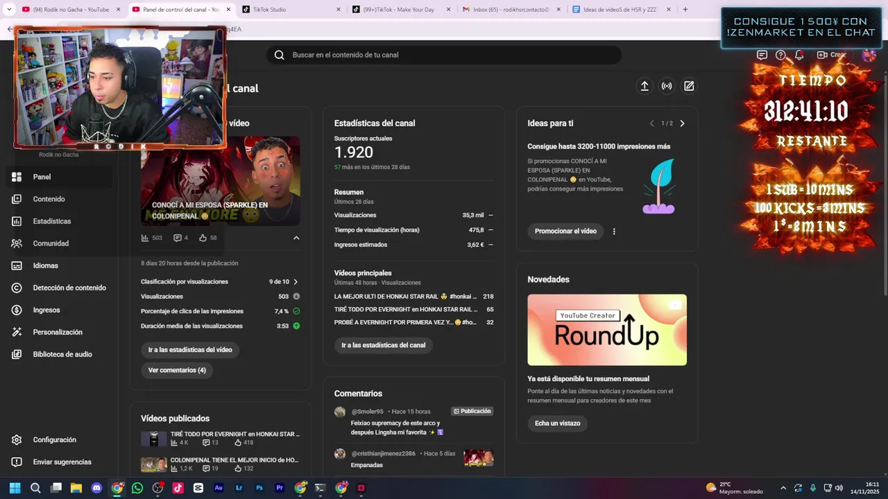Open the Chrome tab search dropdown
The height and width of the screenshot is (499, 888).
click(9, 10)
